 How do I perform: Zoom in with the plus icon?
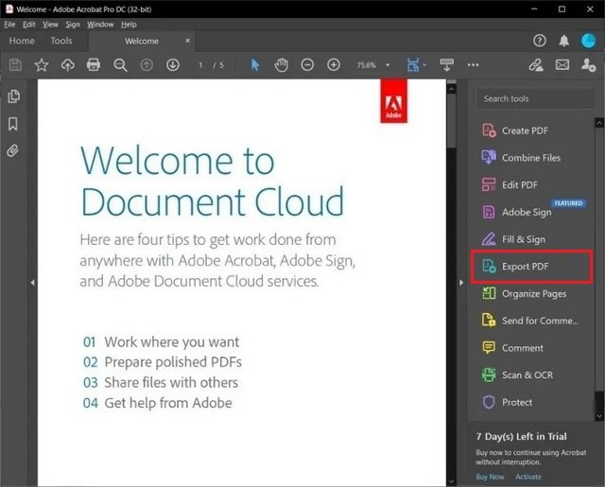(x=334, y=65)
